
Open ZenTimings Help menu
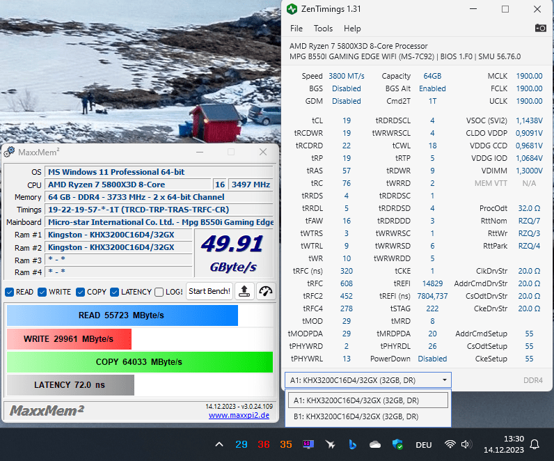point(352,29)
